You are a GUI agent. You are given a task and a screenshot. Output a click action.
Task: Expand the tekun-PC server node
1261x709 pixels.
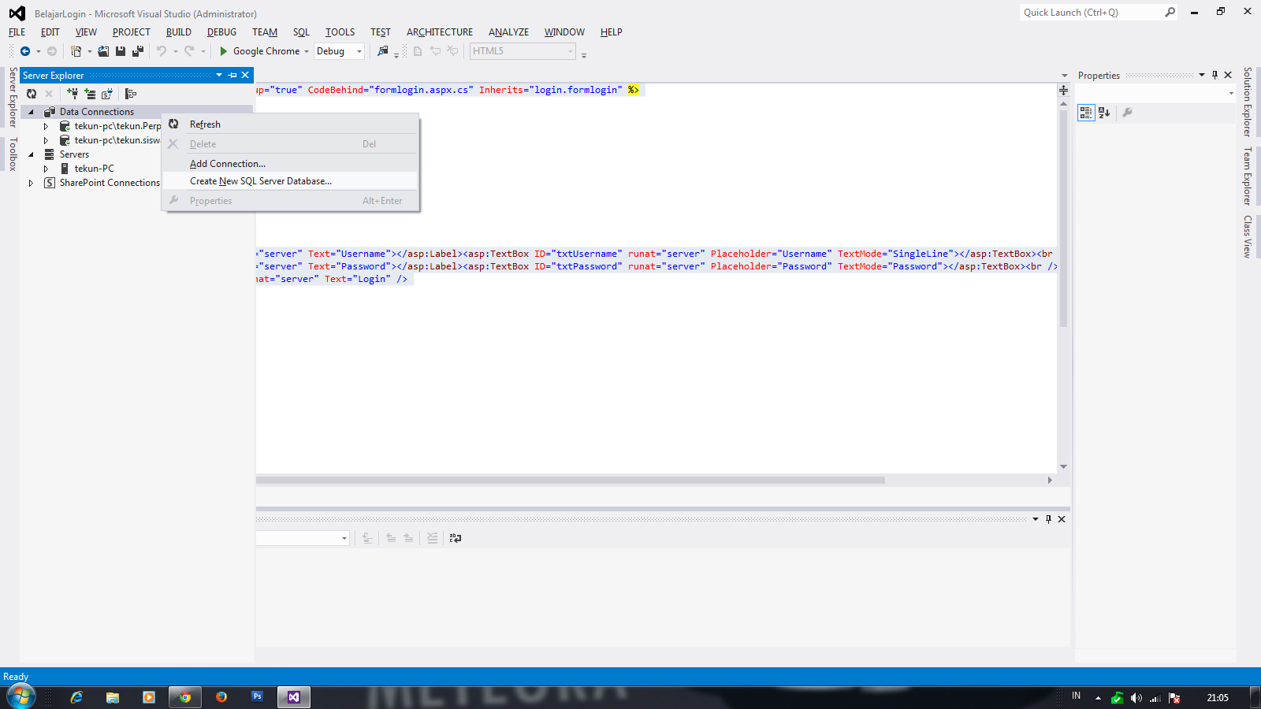click(x=46, y=168)
